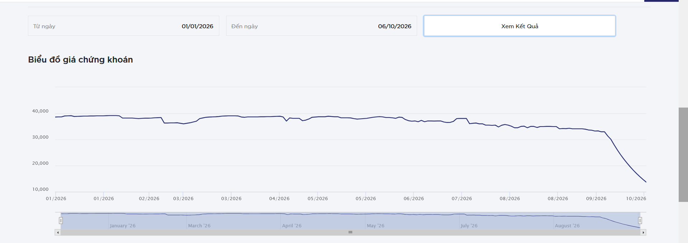The height and width of the screenshot is (243, 688).
Task: Click the 10,000 y-axis label
Action: (x=40, y=189)
